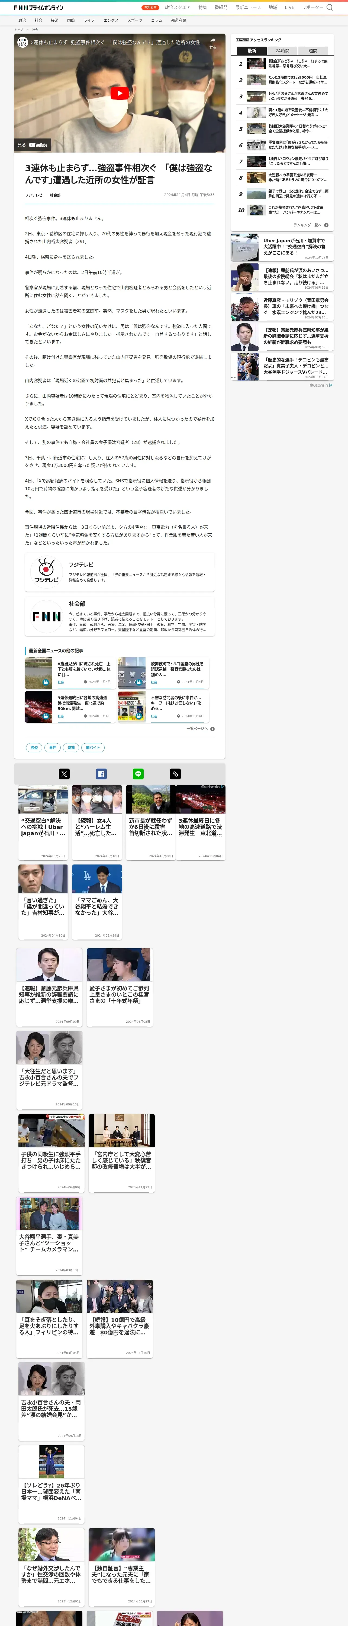Viewport: 348px width, 1626px height.
Task: Open the 言い過ぎた 吉村知事 card
Action: [43, 901]
